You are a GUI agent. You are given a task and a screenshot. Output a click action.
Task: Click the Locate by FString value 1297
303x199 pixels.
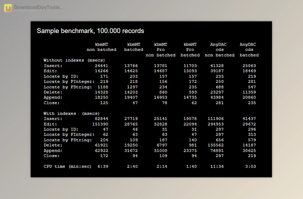click(133, 87)
